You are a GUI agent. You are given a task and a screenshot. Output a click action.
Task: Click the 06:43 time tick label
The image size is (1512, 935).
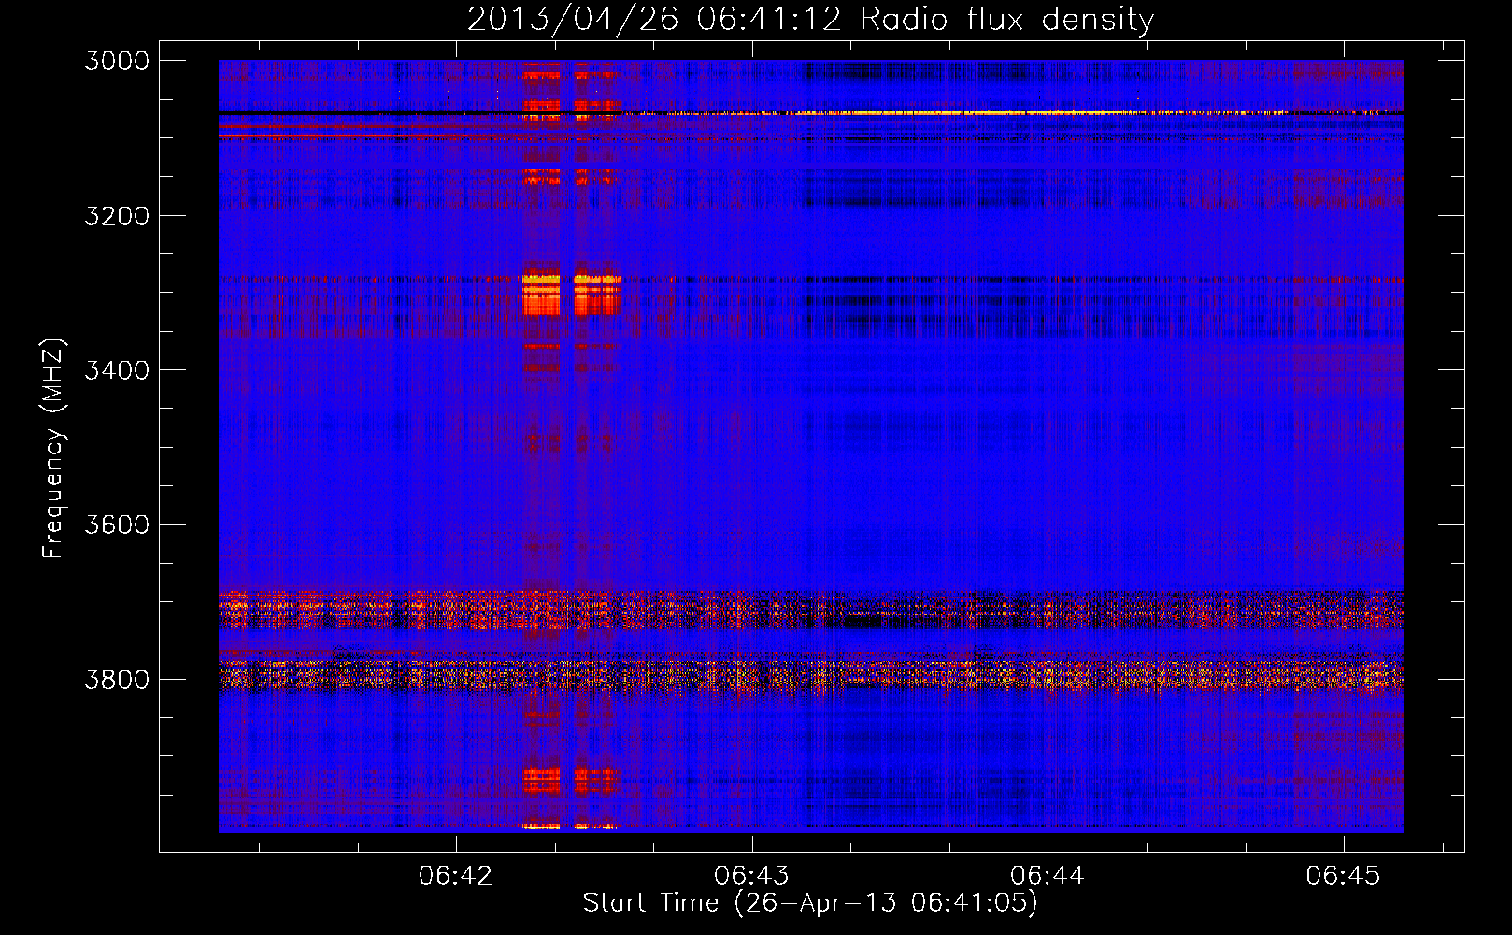(x=751, y=875)
